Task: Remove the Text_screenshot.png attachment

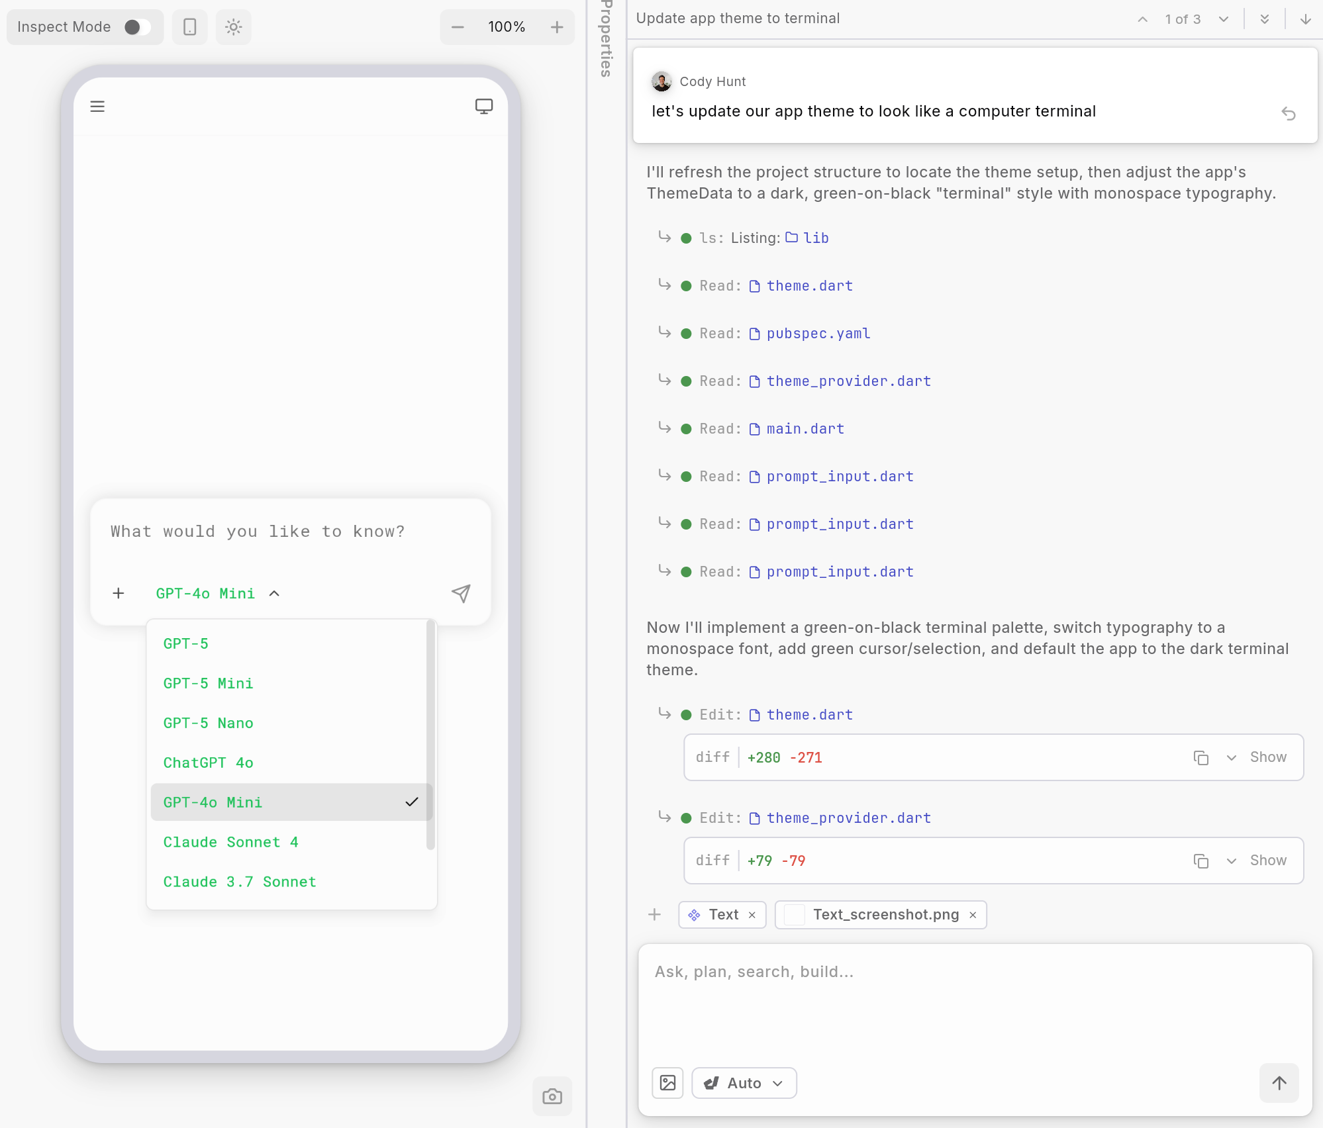Action: pyautogui.click(x=973, y=915)
